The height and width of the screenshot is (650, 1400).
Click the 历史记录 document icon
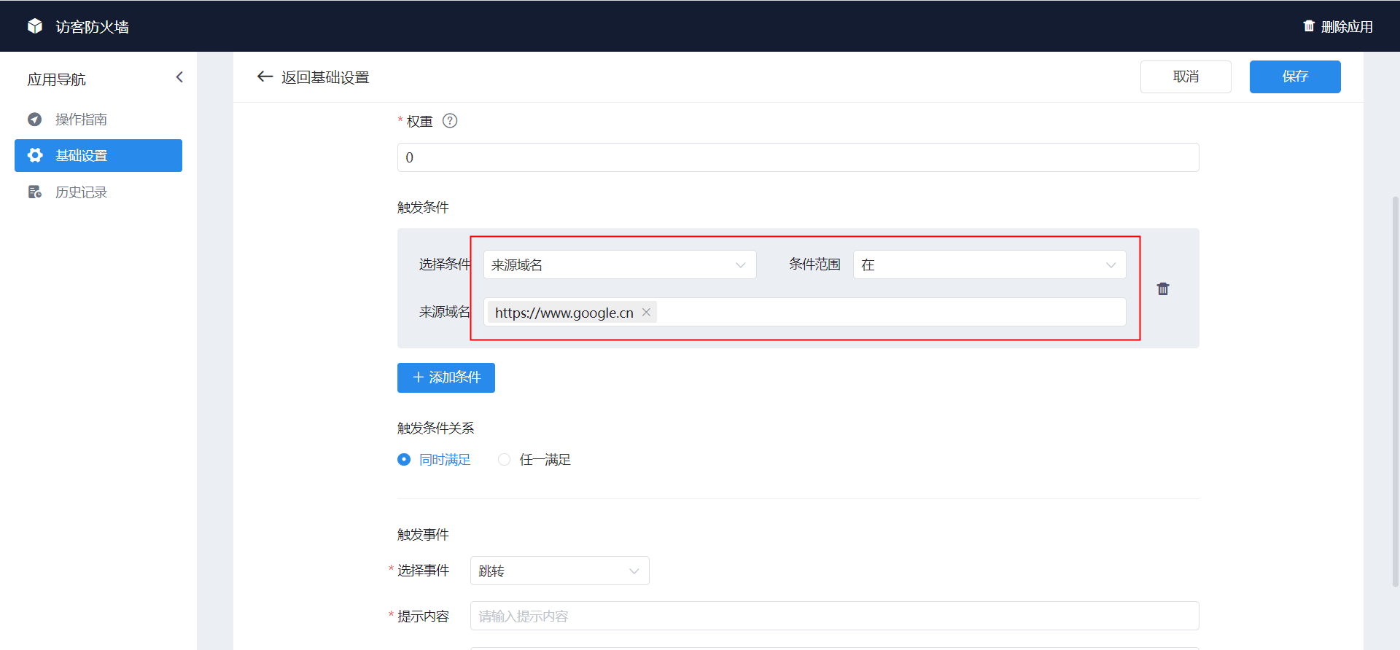34,192
